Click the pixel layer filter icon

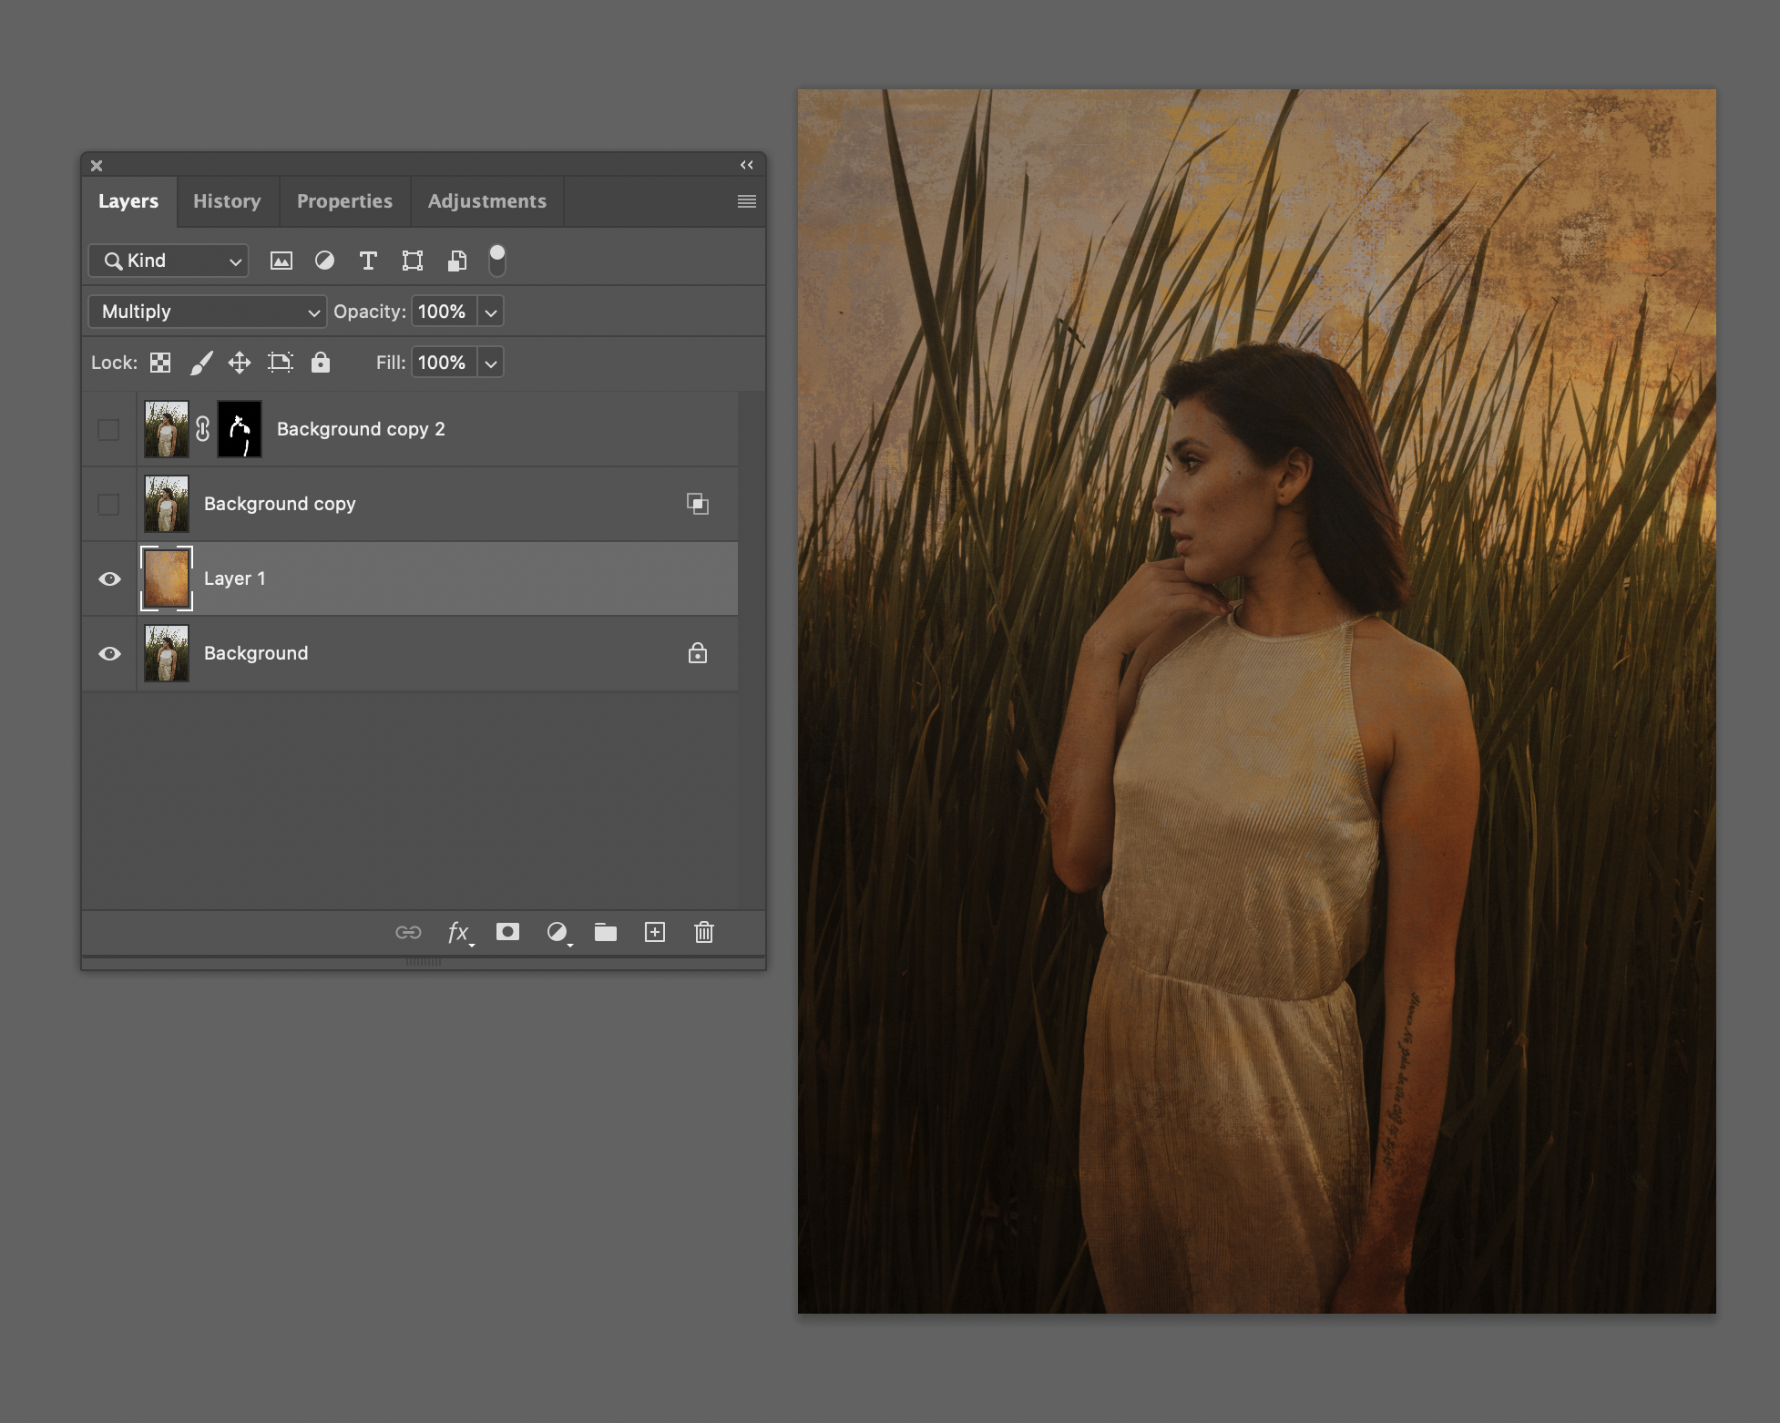(281, 261)
